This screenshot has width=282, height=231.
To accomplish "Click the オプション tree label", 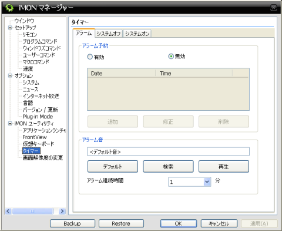I will (x=23, y=75).
